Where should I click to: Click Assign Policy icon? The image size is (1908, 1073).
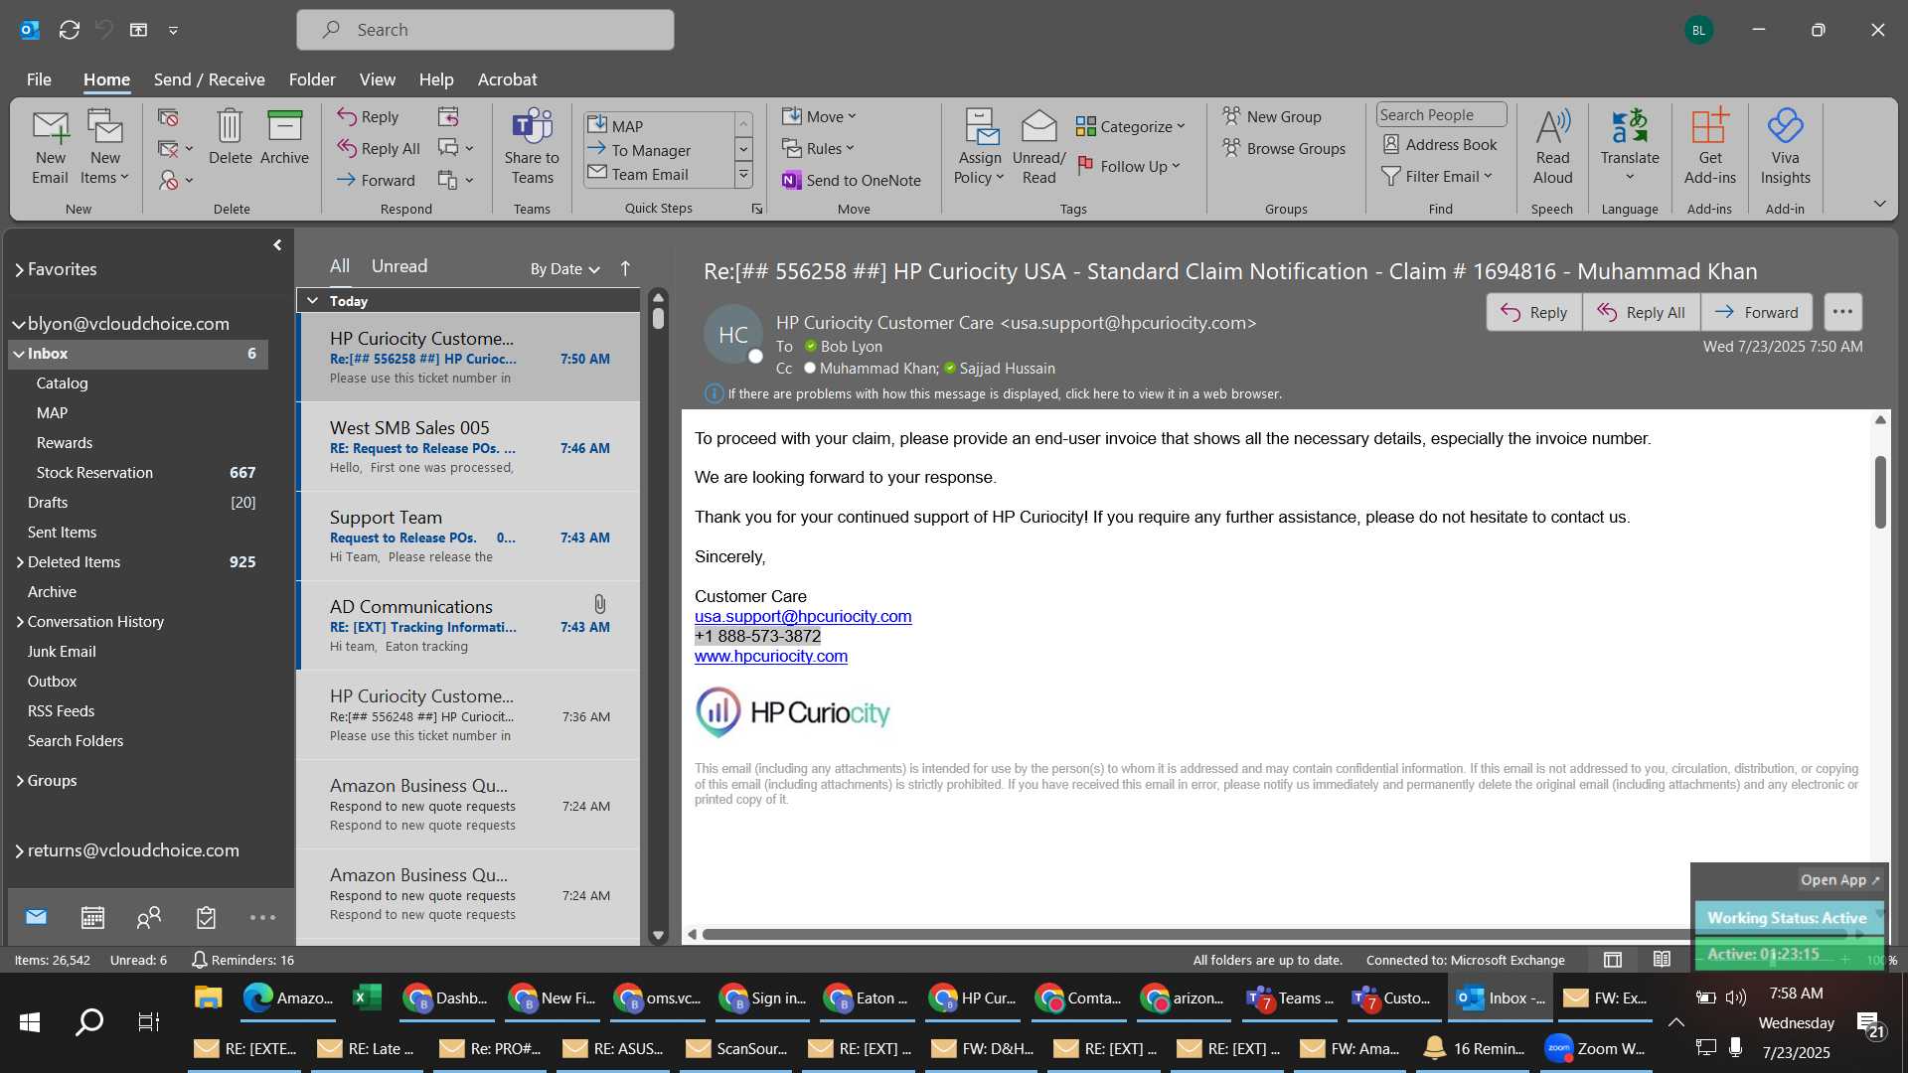pyautogui.click(x=980, y=147)
